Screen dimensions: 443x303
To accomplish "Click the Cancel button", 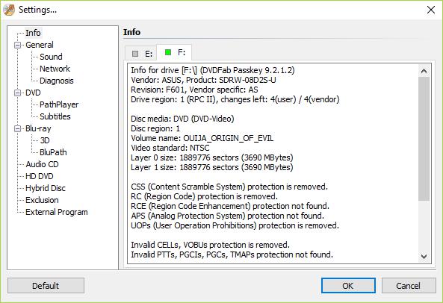I will [409, 286].
